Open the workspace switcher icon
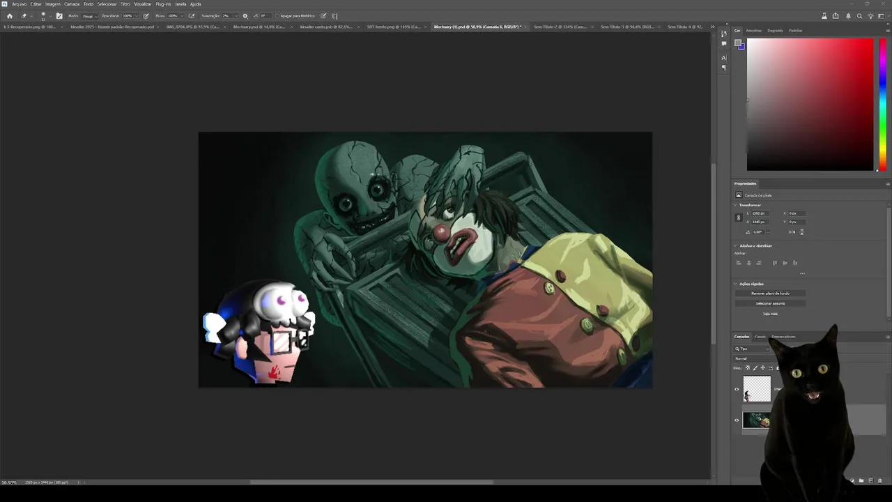This screenshot has height=502, width=892. (x=882, y=15)
